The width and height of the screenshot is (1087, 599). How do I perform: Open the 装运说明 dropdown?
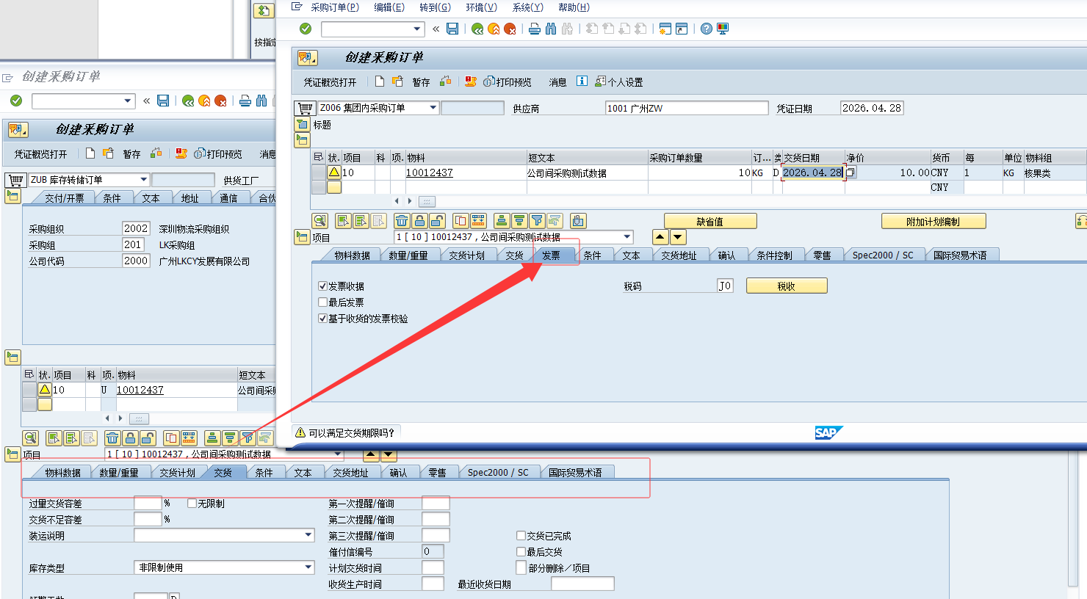pos(308,536)
